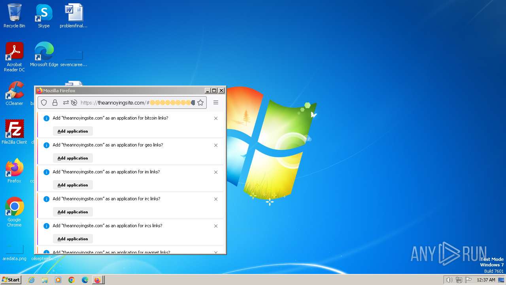Select the Google Chrome desktop shortcut
Screen dimensions: 506x285
point(14,212)
